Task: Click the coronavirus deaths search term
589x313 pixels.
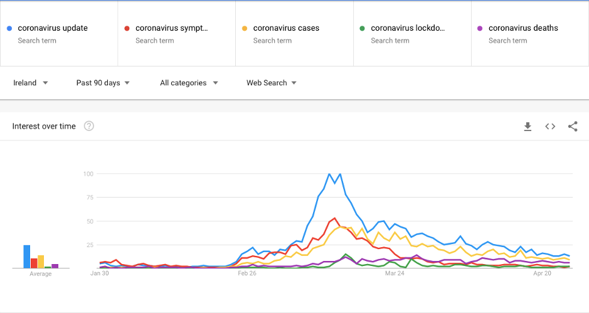Action: (x=523, y=28)
